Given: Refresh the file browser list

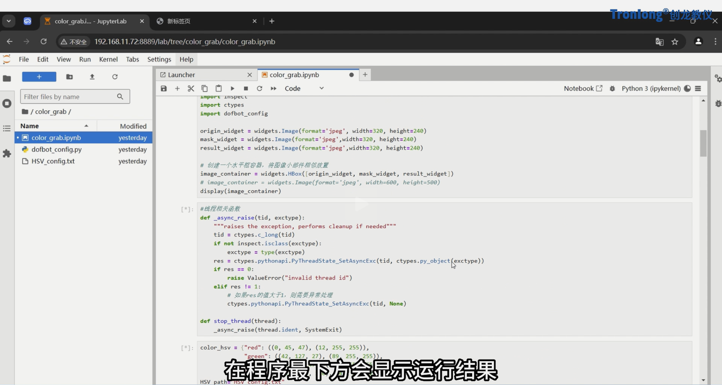Looking at the screenshot, I should point(115,77).
